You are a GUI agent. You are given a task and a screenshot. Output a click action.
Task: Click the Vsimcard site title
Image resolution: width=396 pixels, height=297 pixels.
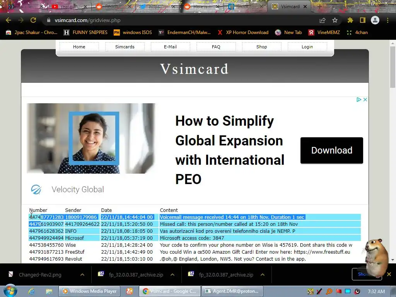tap(195, 69)
